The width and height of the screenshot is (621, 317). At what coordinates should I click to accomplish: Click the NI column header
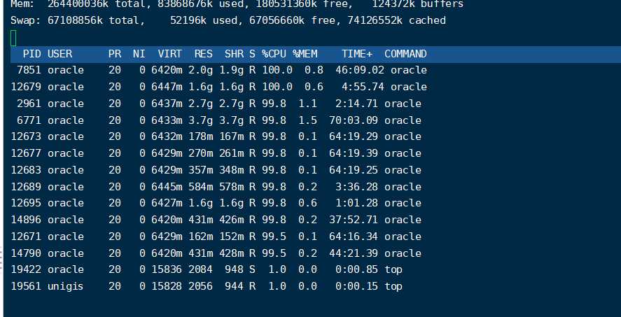click(139, 54)
